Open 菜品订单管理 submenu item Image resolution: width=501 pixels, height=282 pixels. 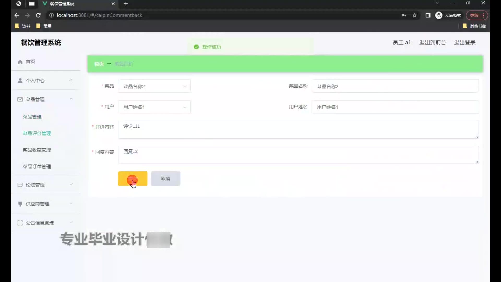(x=37, y=167)
